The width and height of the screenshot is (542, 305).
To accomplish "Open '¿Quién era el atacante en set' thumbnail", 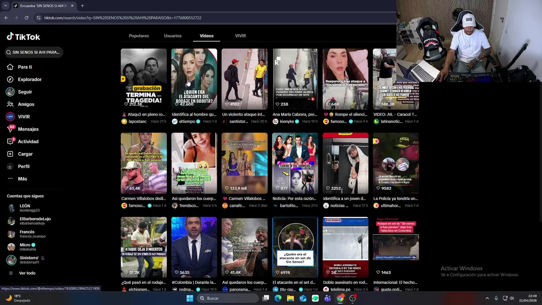I will [x=295, y=247].
